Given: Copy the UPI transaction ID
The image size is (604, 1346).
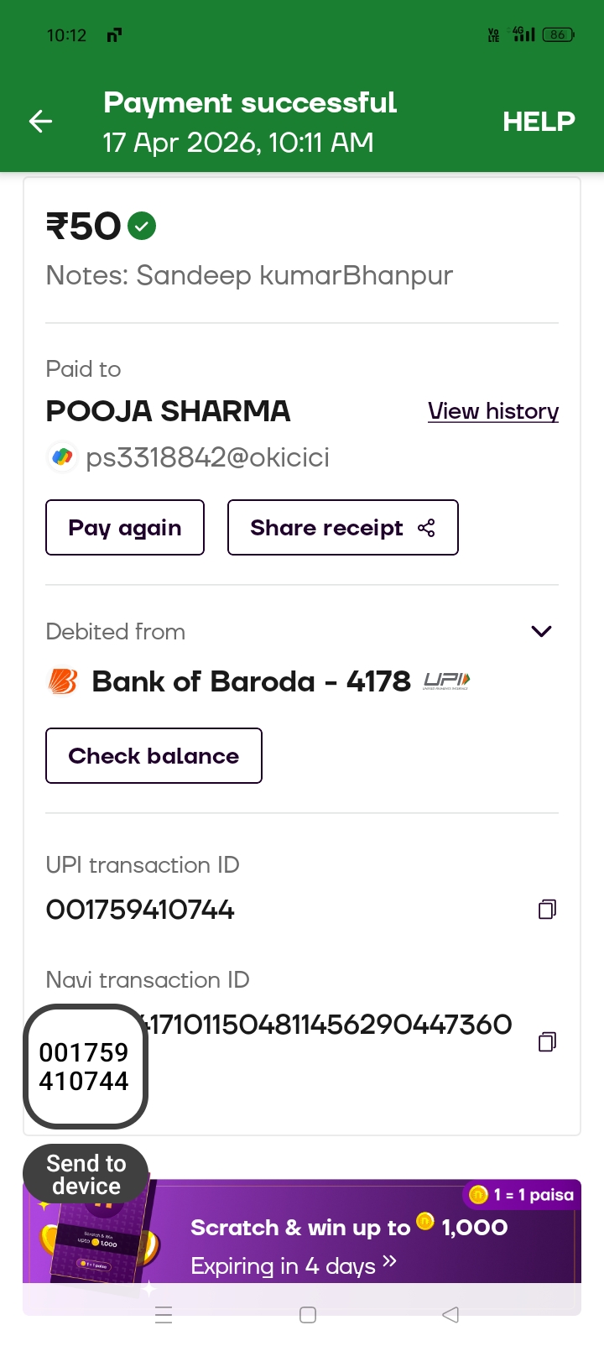Looking at the screenshot, I should point(547,909).
